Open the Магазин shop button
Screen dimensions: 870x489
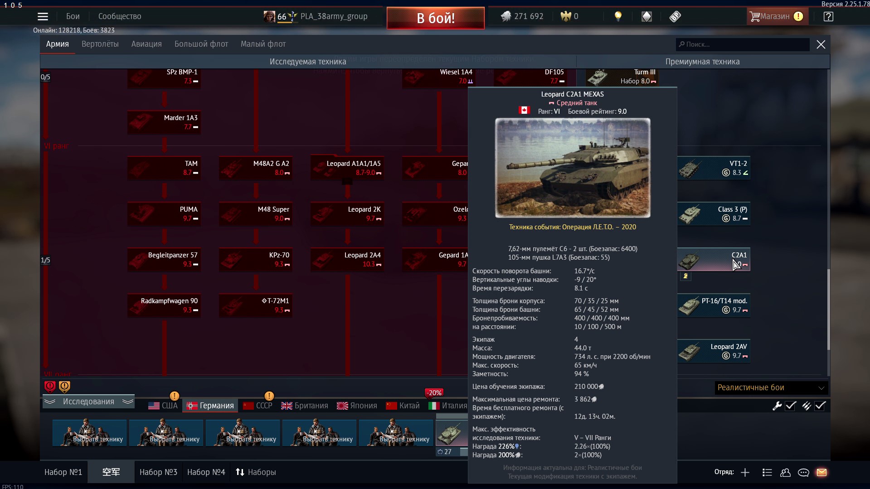777,16
